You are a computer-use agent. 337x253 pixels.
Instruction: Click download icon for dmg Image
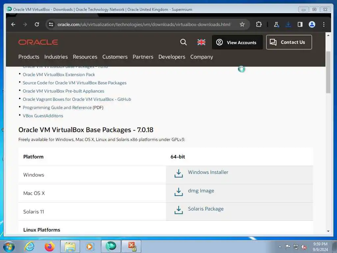point(179,192)
